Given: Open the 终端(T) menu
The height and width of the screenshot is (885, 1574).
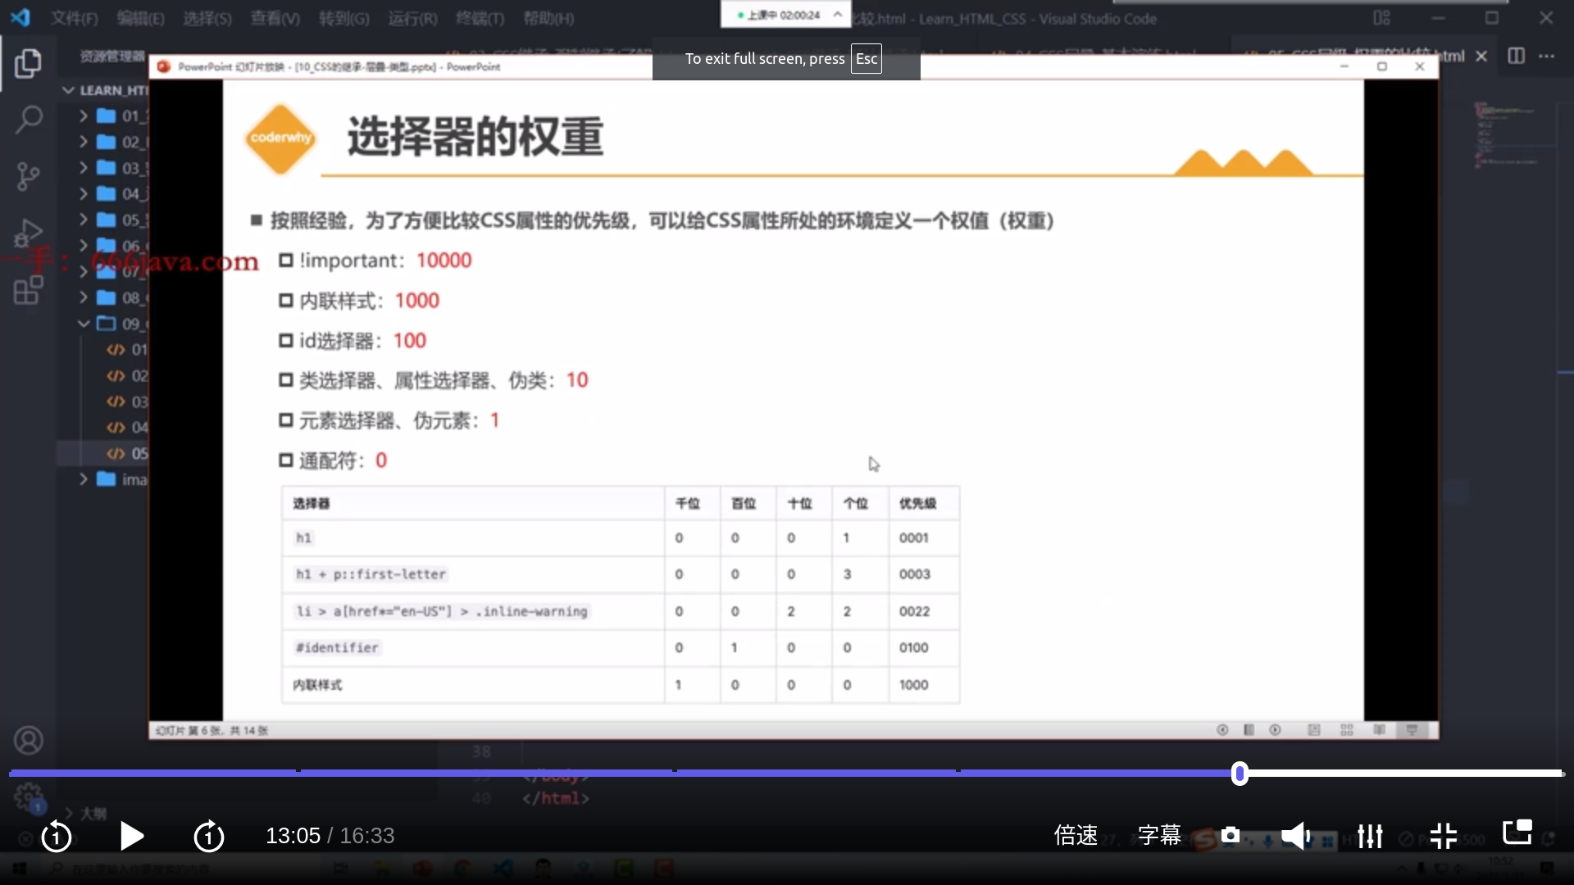Looking at the screenshot, I should point(480,18).
